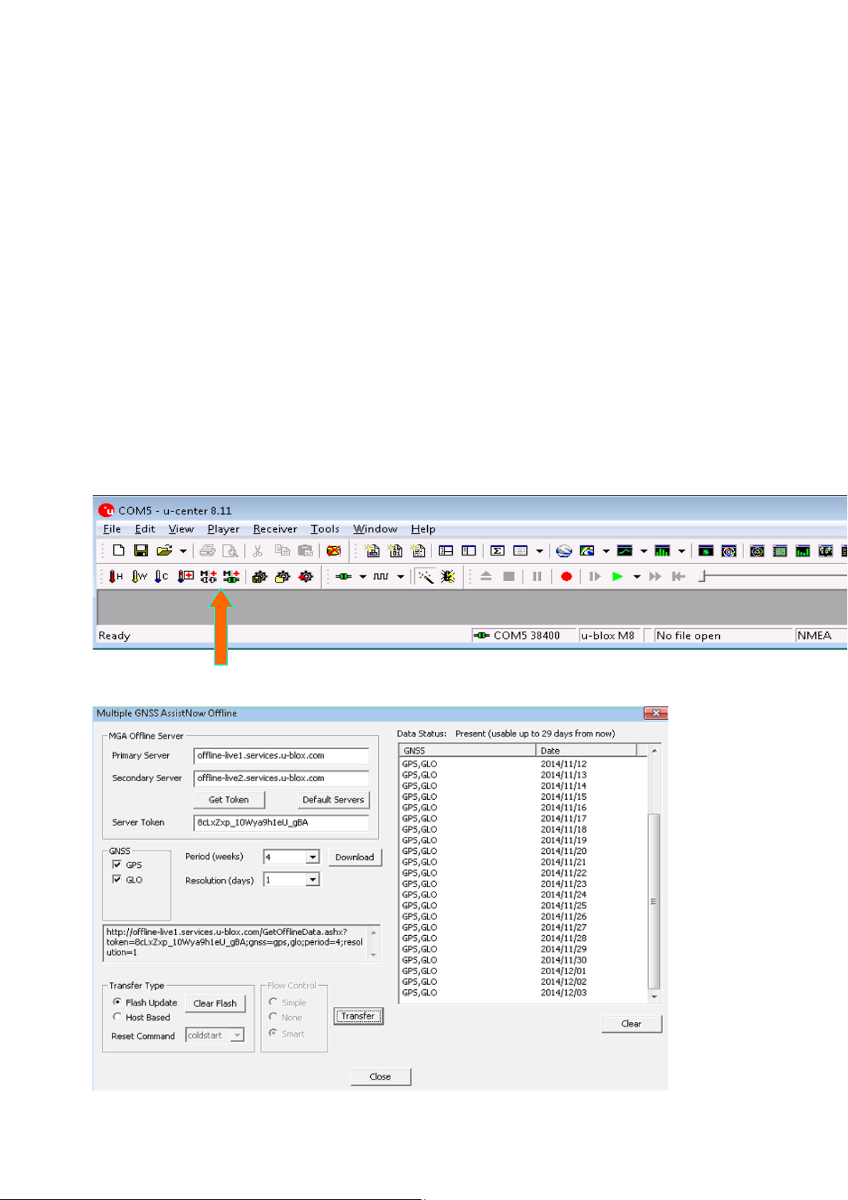Image resolution: width=848 pixels, height=1200 pixels.
Task: Expand the dropdown arrow beside Chart view
Action: pyautogui.click(x=644, y=551)
